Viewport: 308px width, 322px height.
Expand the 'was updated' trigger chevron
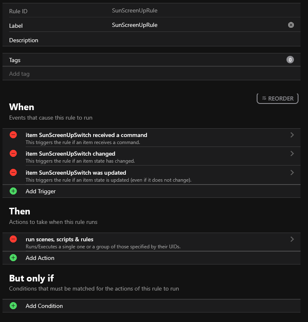point(292,172)
